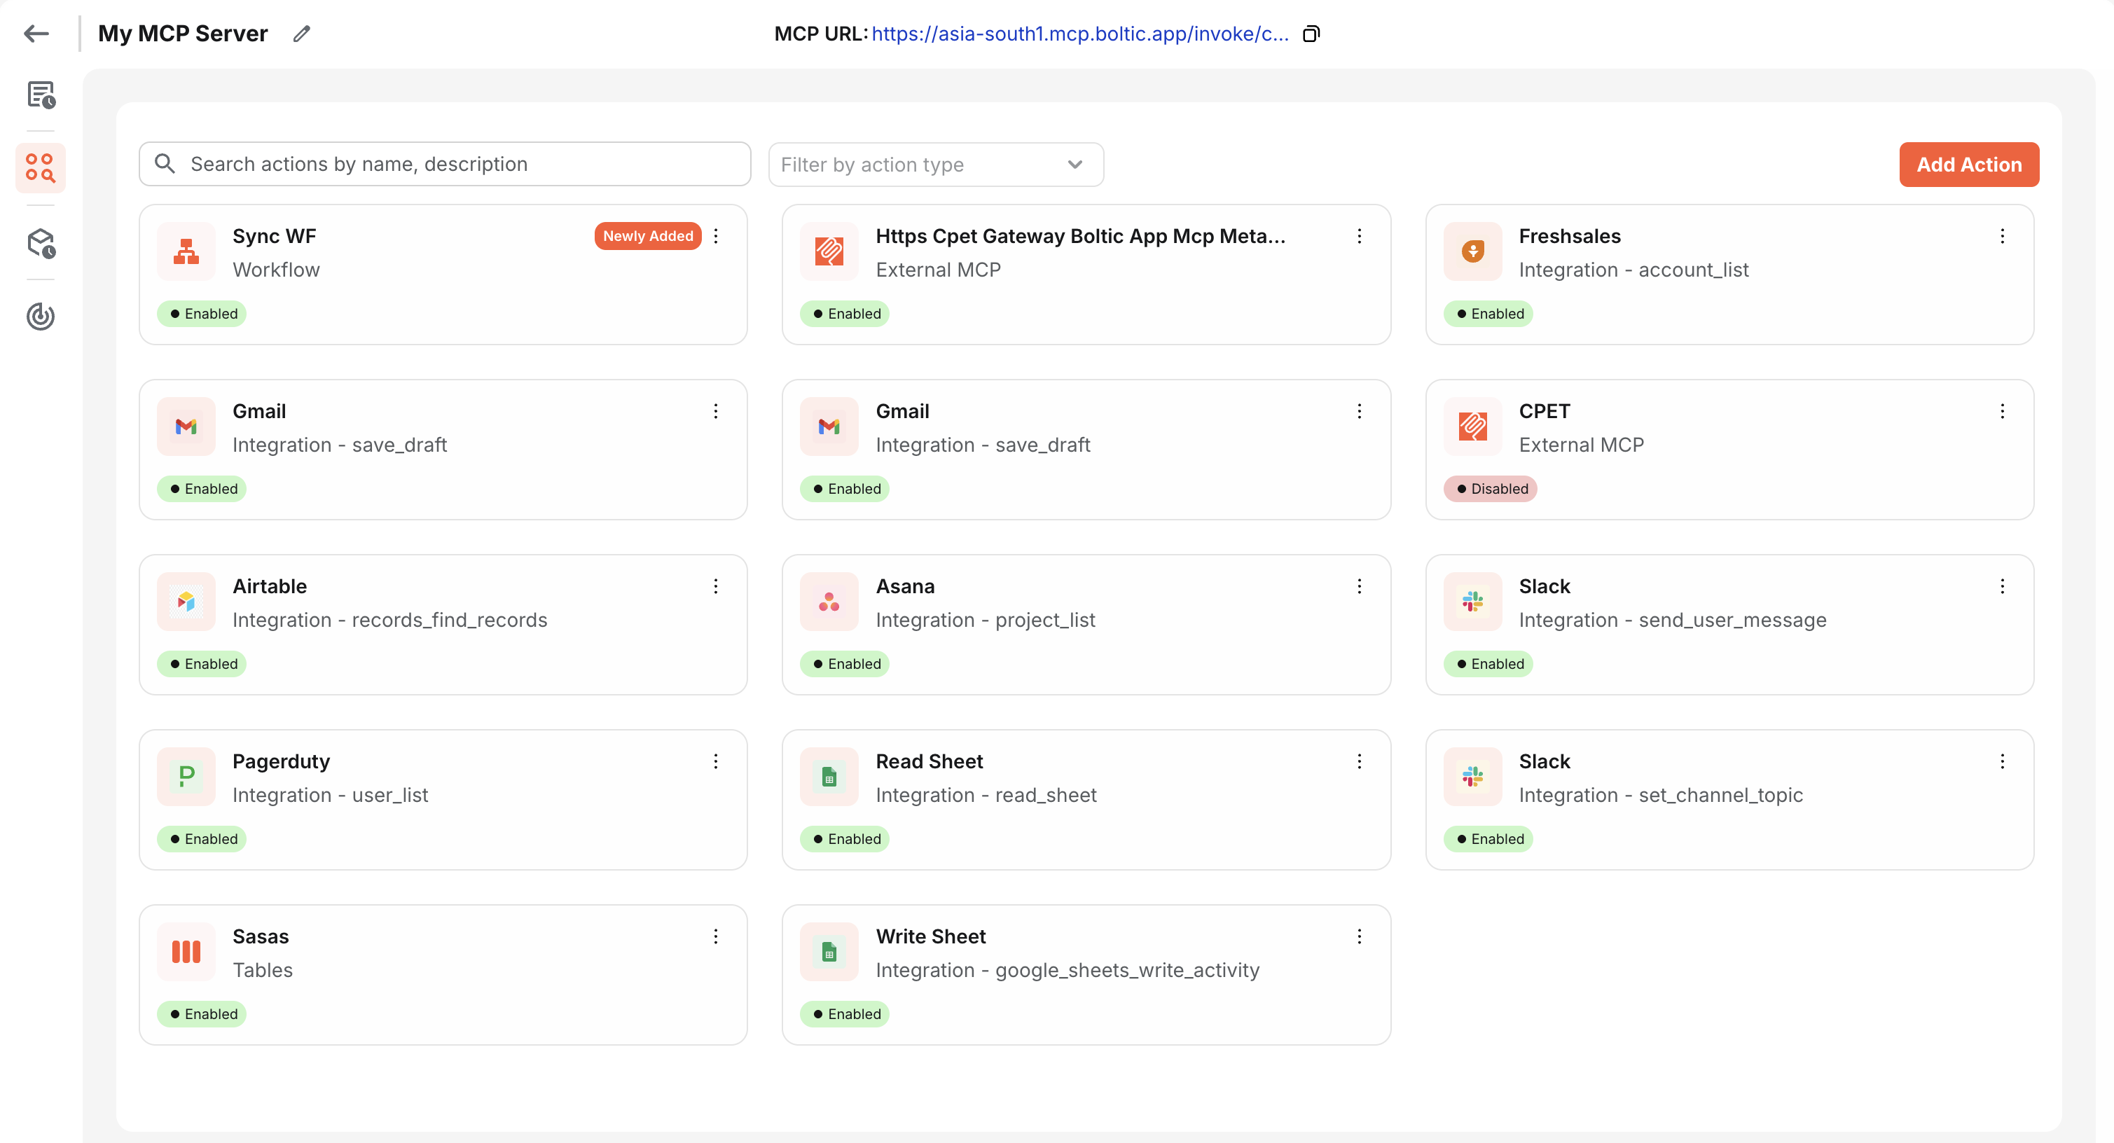Screen dimensions: 2114x1143
Task: Click the Enabled badge on Sync WF workflow
Action: click(202, 314)
